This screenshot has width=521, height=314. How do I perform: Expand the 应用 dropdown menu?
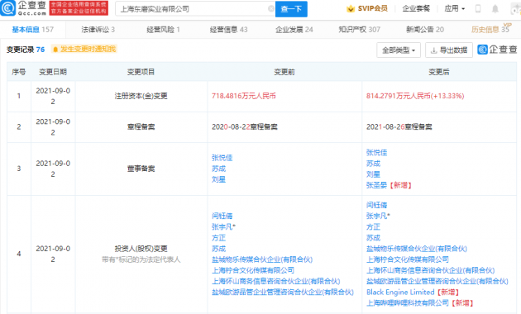click(455, 8)
